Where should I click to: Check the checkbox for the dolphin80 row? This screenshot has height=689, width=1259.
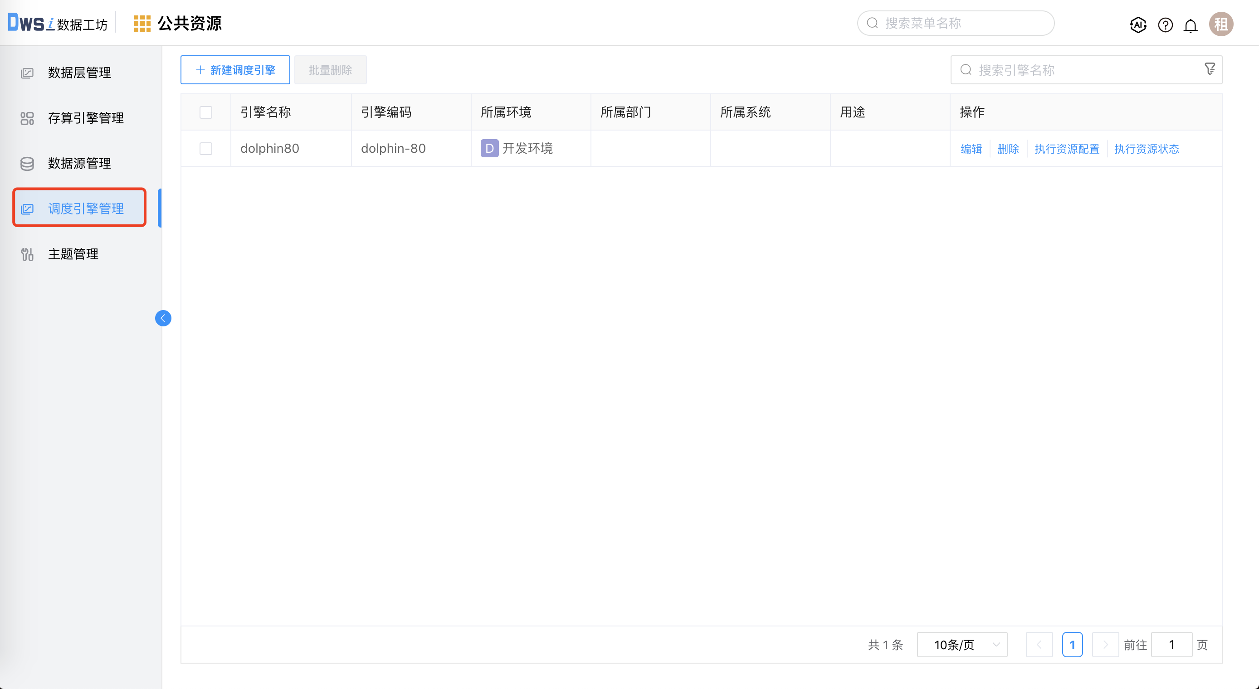point(206,149)
